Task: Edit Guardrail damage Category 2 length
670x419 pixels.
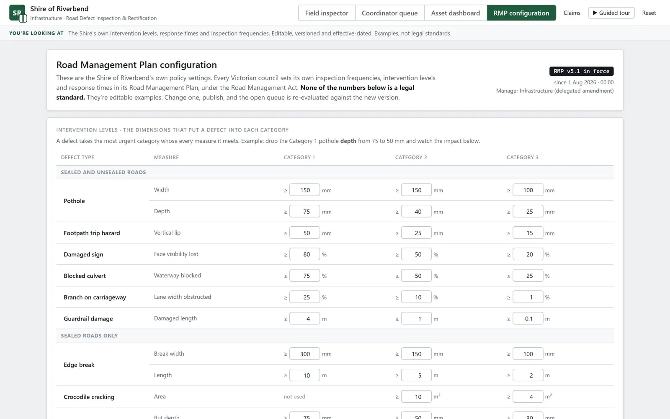Action: coord(416,318)
